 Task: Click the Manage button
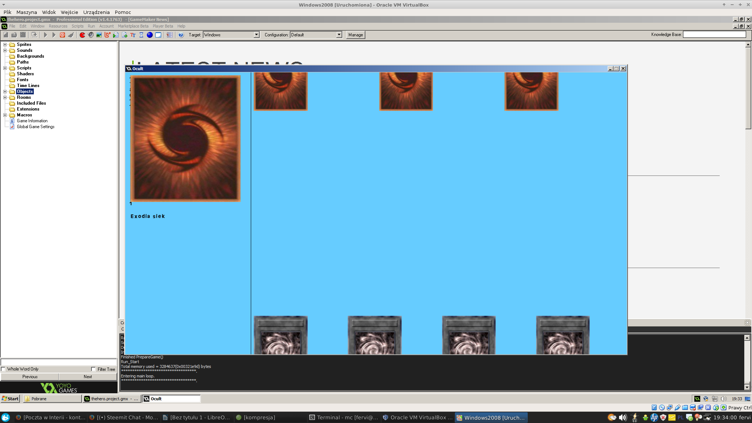[x=355, y=35]
